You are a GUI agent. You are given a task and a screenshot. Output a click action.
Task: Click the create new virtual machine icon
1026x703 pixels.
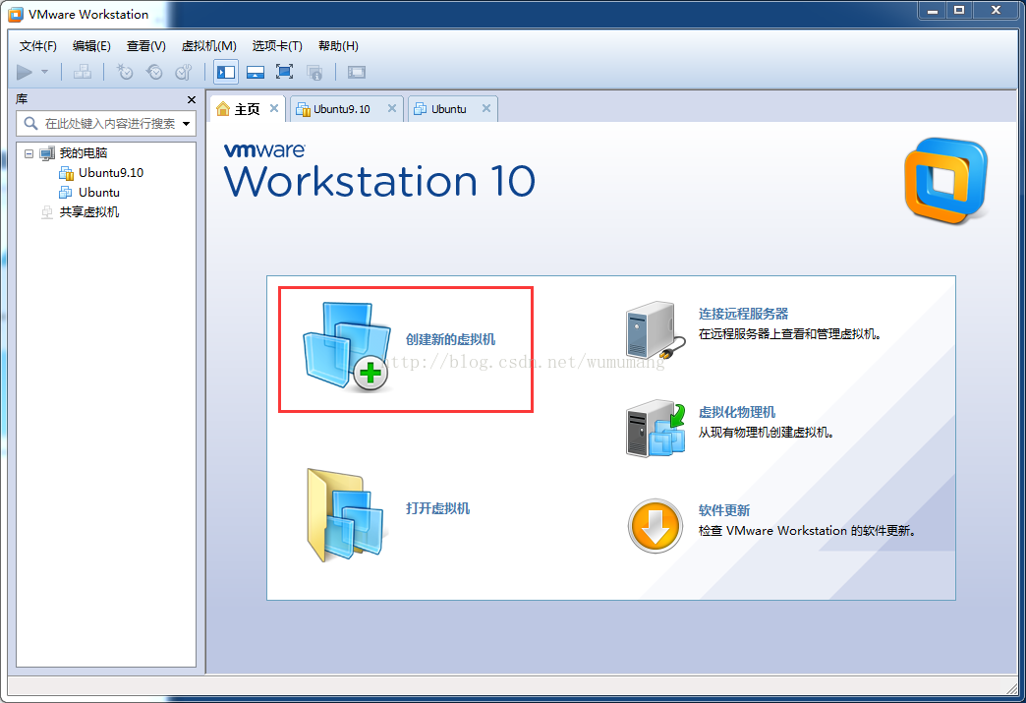pos(347,347)
